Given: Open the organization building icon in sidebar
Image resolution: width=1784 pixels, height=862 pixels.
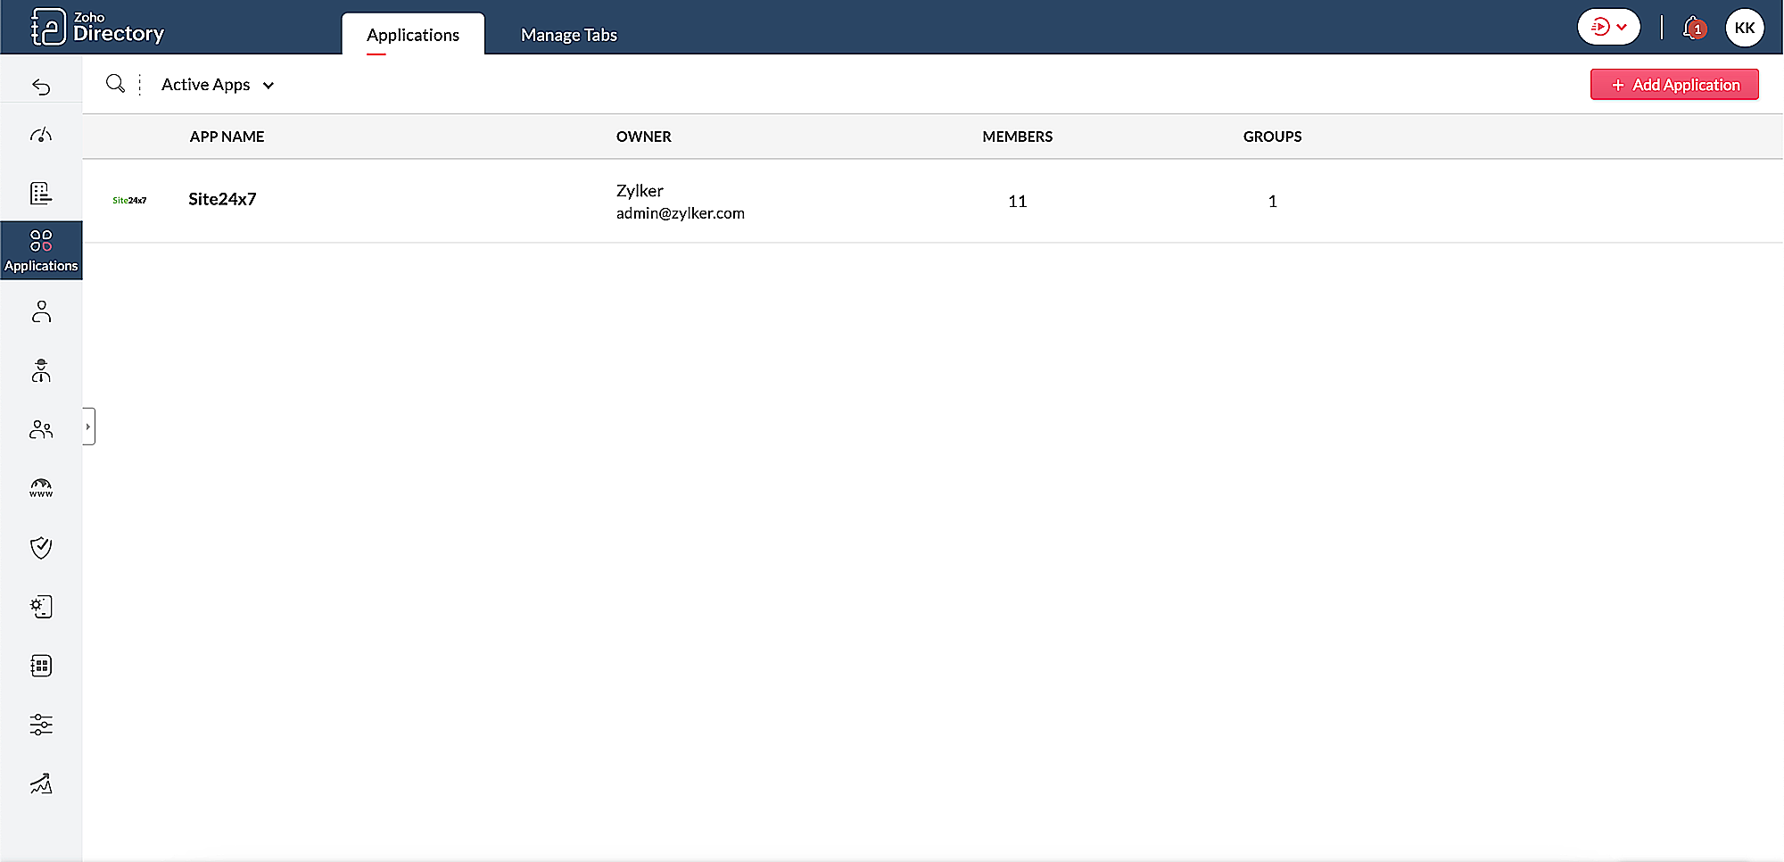Looking at the screenshot, I should (x=41, y=193).
